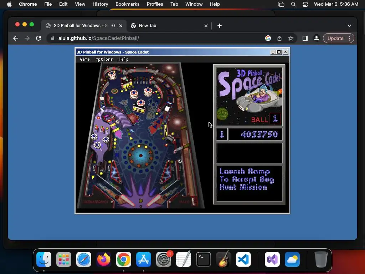Click the Google icon in address bar
365x274 pixels.
click(x=268, y=38)
